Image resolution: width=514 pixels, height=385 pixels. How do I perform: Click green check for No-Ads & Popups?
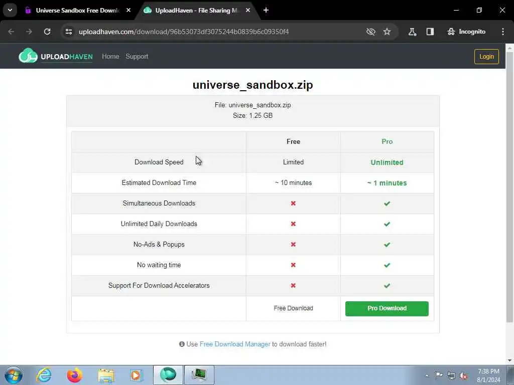point(387,245)
